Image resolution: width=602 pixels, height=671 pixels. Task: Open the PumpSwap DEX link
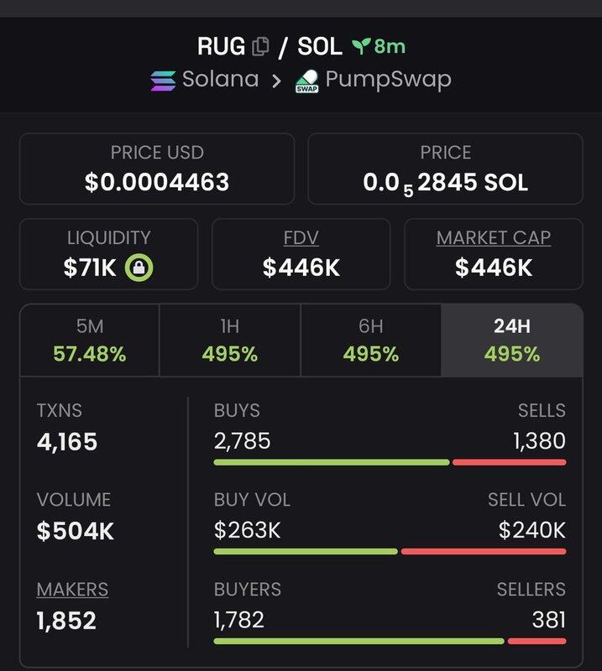pyautogui.click(x=388, y=81)
